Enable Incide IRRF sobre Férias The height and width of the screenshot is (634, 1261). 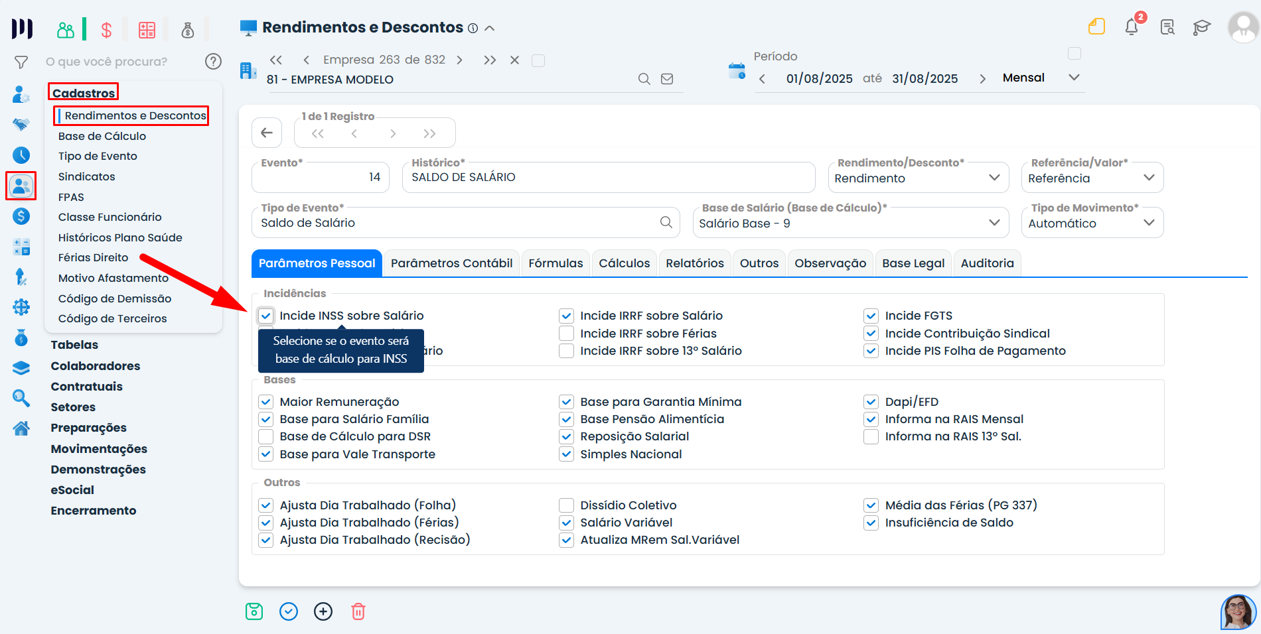coord(566,334)
